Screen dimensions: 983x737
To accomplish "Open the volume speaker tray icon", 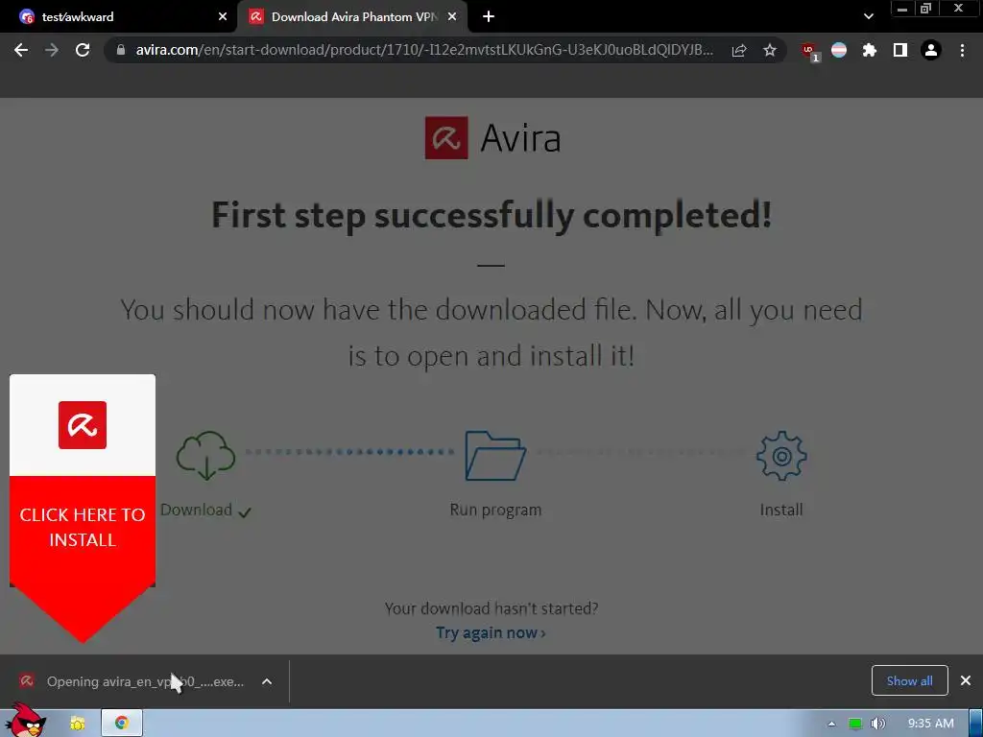I will point(877,724).
